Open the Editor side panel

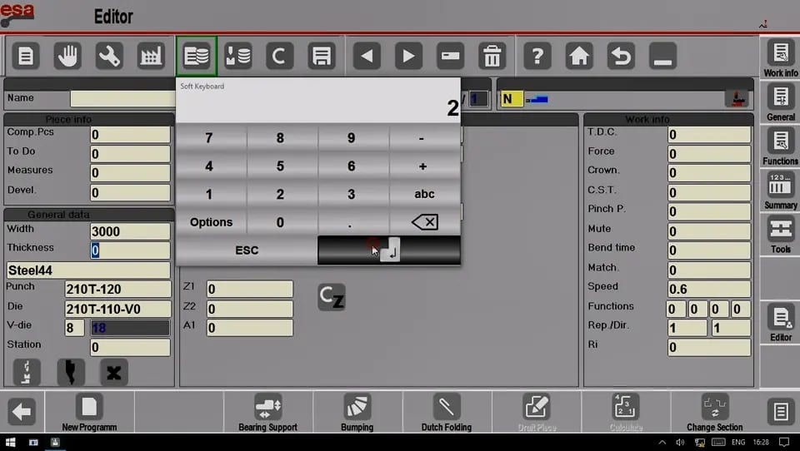pos(780,323)
